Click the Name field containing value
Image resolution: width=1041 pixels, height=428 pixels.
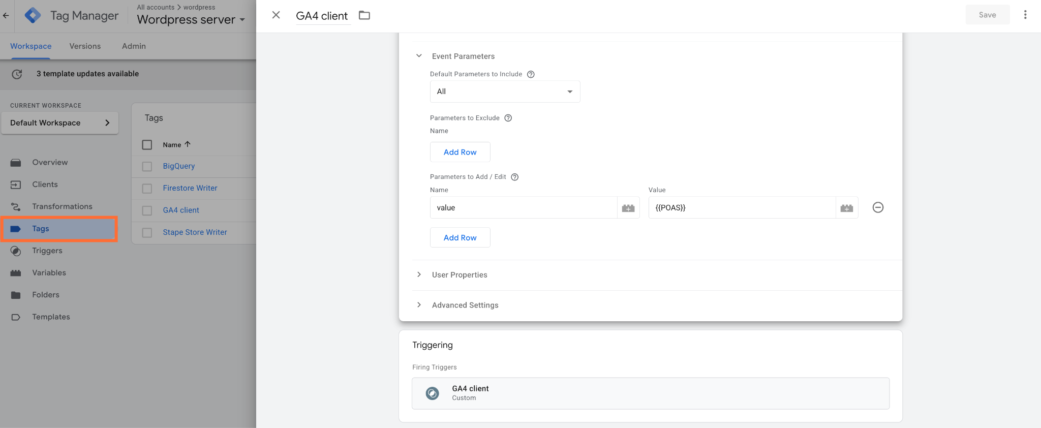pyautogui.click(x=524, y=207)
